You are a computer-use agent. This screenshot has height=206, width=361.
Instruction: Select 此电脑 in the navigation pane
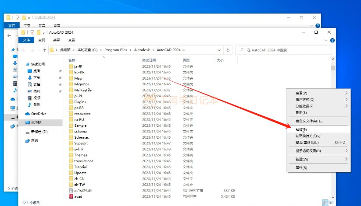(39, 123)
